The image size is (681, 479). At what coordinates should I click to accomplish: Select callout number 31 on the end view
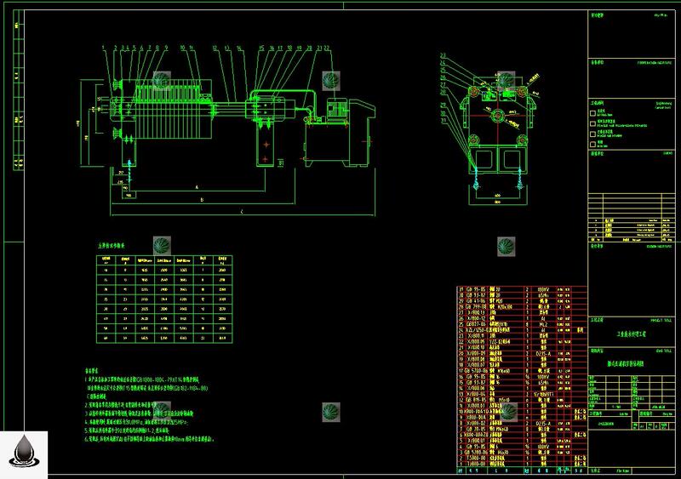point(444,121)
